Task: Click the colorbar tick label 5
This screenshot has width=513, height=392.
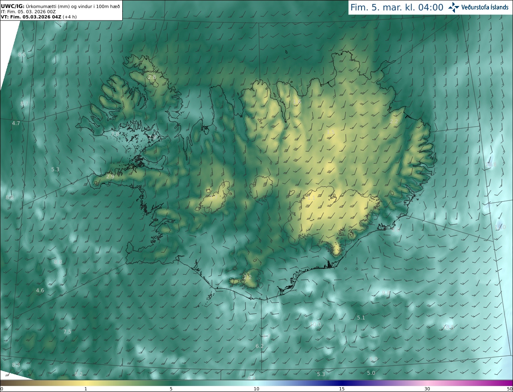Action: point(171,389)
